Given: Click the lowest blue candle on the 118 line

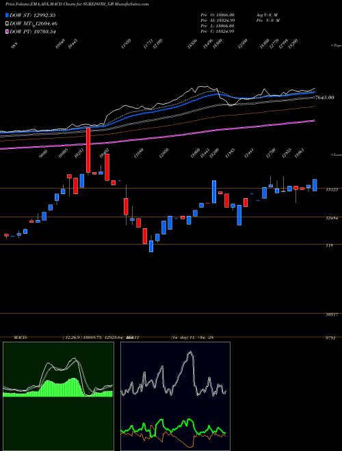Looking at the screenshot, I should 151,246.
